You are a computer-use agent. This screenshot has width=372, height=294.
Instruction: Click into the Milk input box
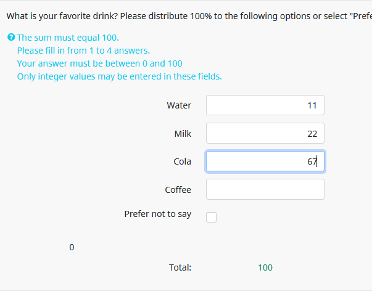(x=265, y=134)
